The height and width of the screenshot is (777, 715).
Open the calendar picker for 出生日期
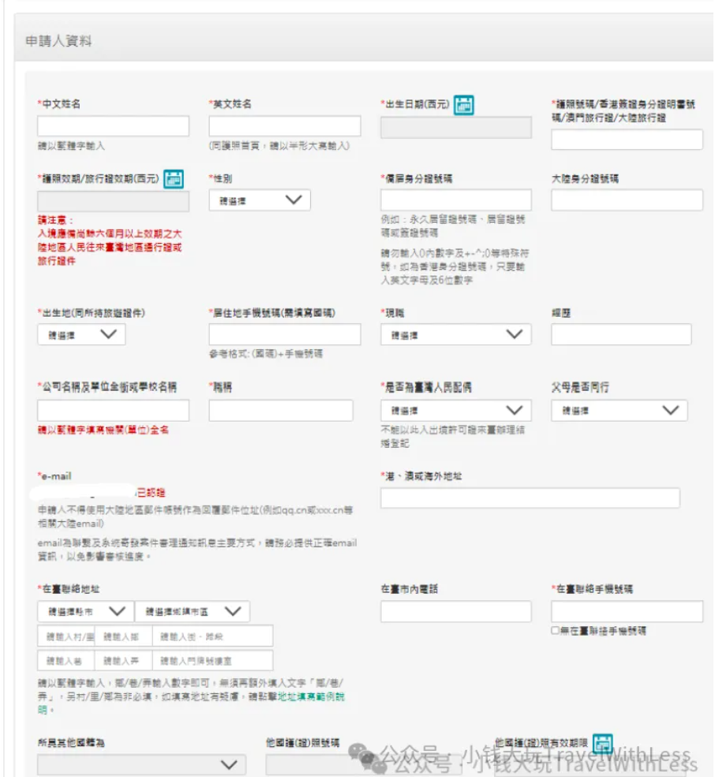click(x=464, y=104)
